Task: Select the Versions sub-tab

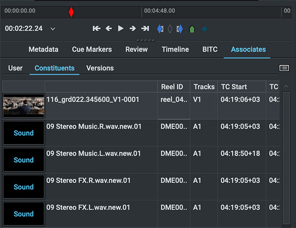Action: pos(100,68)
